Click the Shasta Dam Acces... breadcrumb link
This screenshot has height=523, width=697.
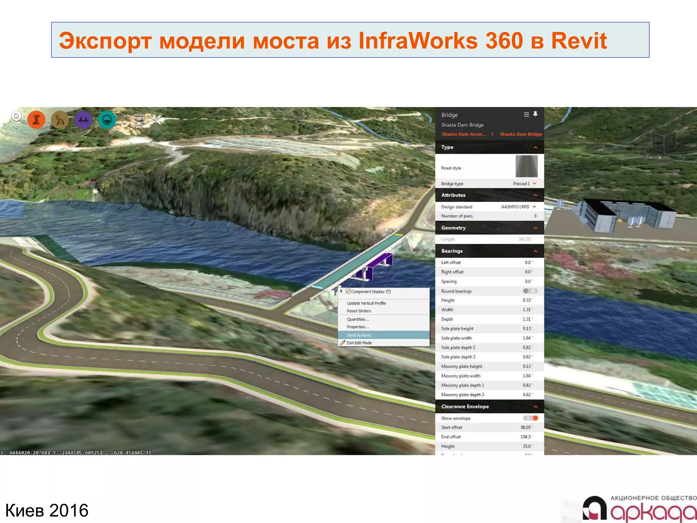pyautogui.click(x=464, y=134)
